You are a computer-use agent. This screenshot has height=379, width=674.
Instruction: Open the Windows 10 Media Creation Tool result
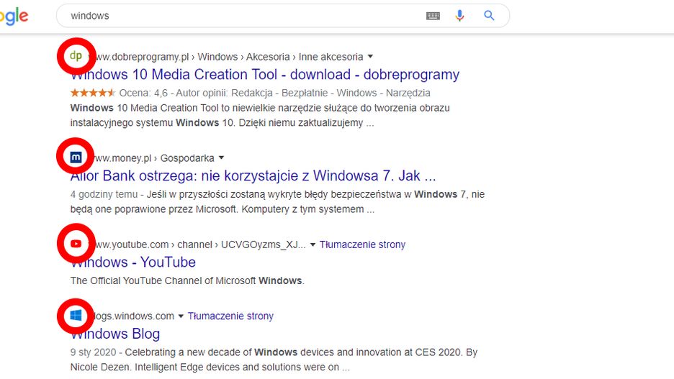coord(265,75)
